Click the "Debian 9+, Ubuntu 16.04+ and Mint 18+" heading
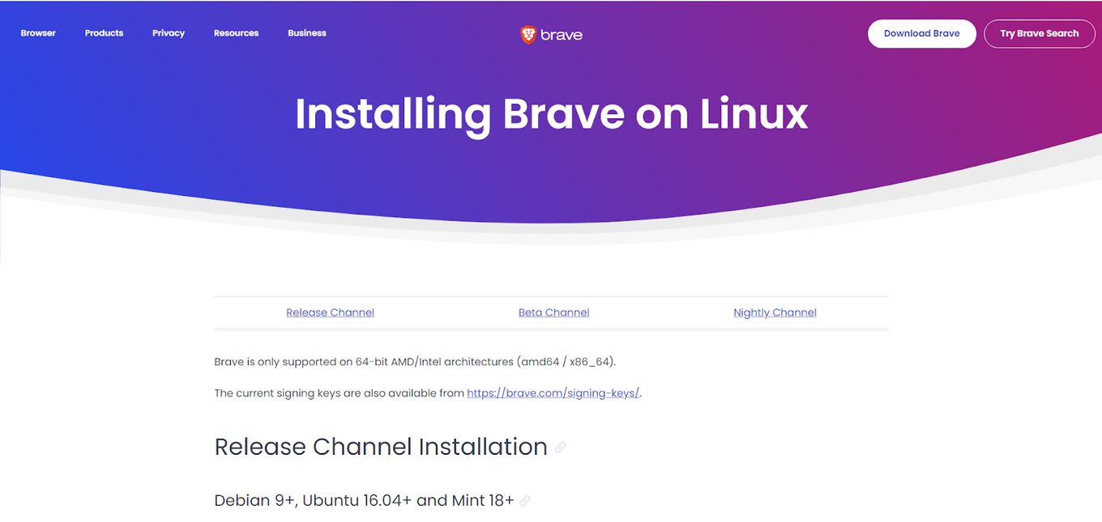This screenshot has height=522, width=1102. tap(364, 500)
